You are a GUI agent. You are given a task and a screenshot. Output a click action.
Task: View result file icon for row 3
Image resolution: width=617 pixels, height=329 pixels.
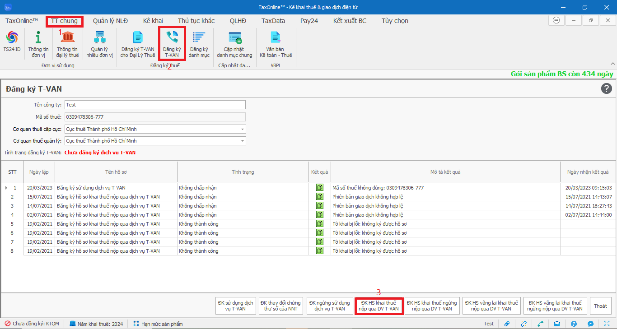(320, 205)
